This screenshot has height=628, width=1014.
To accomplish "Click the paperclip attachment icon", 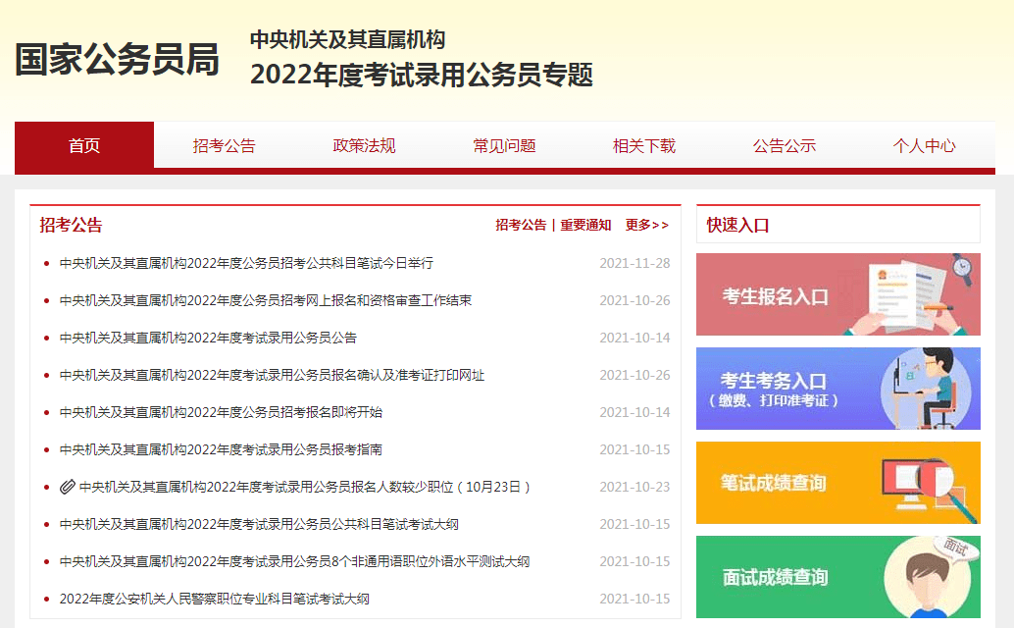I will tap(68, 487).
